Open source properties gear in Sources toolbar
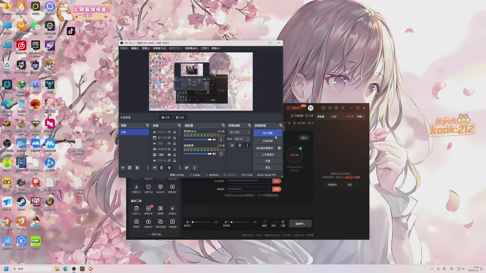 (169, 168)
